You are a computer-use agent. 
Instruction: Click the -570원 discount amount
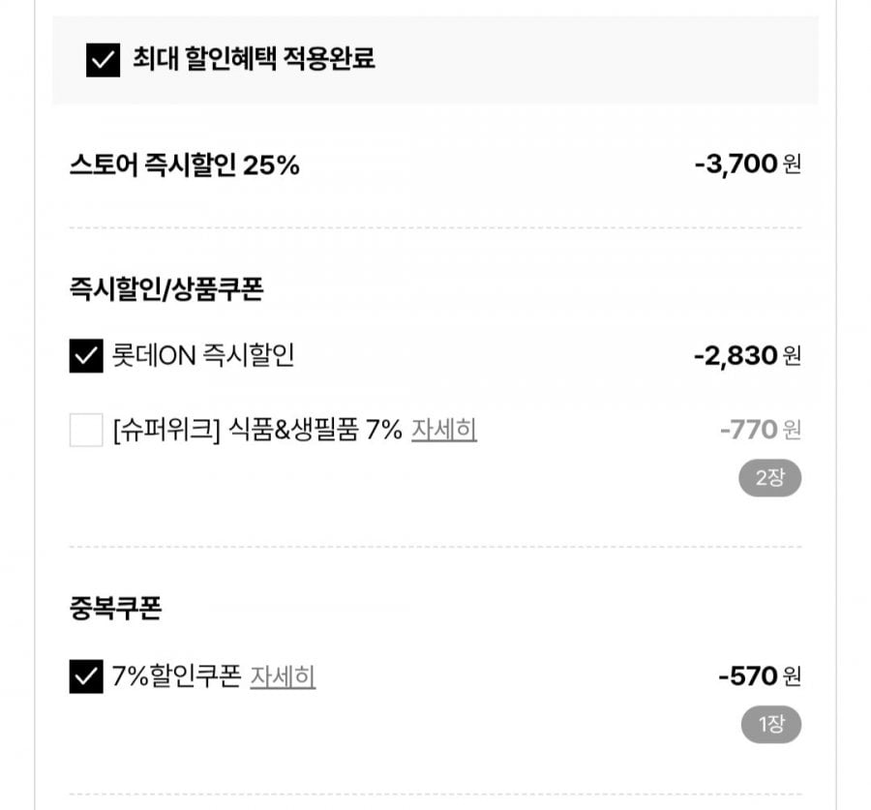760,676
